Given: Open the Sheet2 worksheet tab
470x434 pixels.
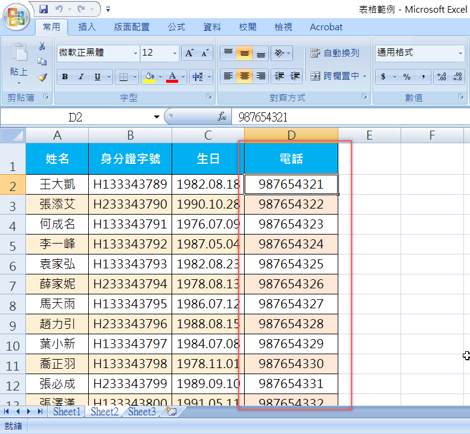Looking at the screenshot, I should pos(104,412).
